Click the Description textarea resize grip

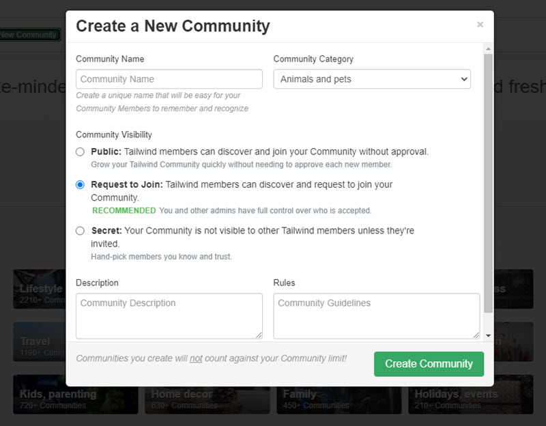(259, 335)
